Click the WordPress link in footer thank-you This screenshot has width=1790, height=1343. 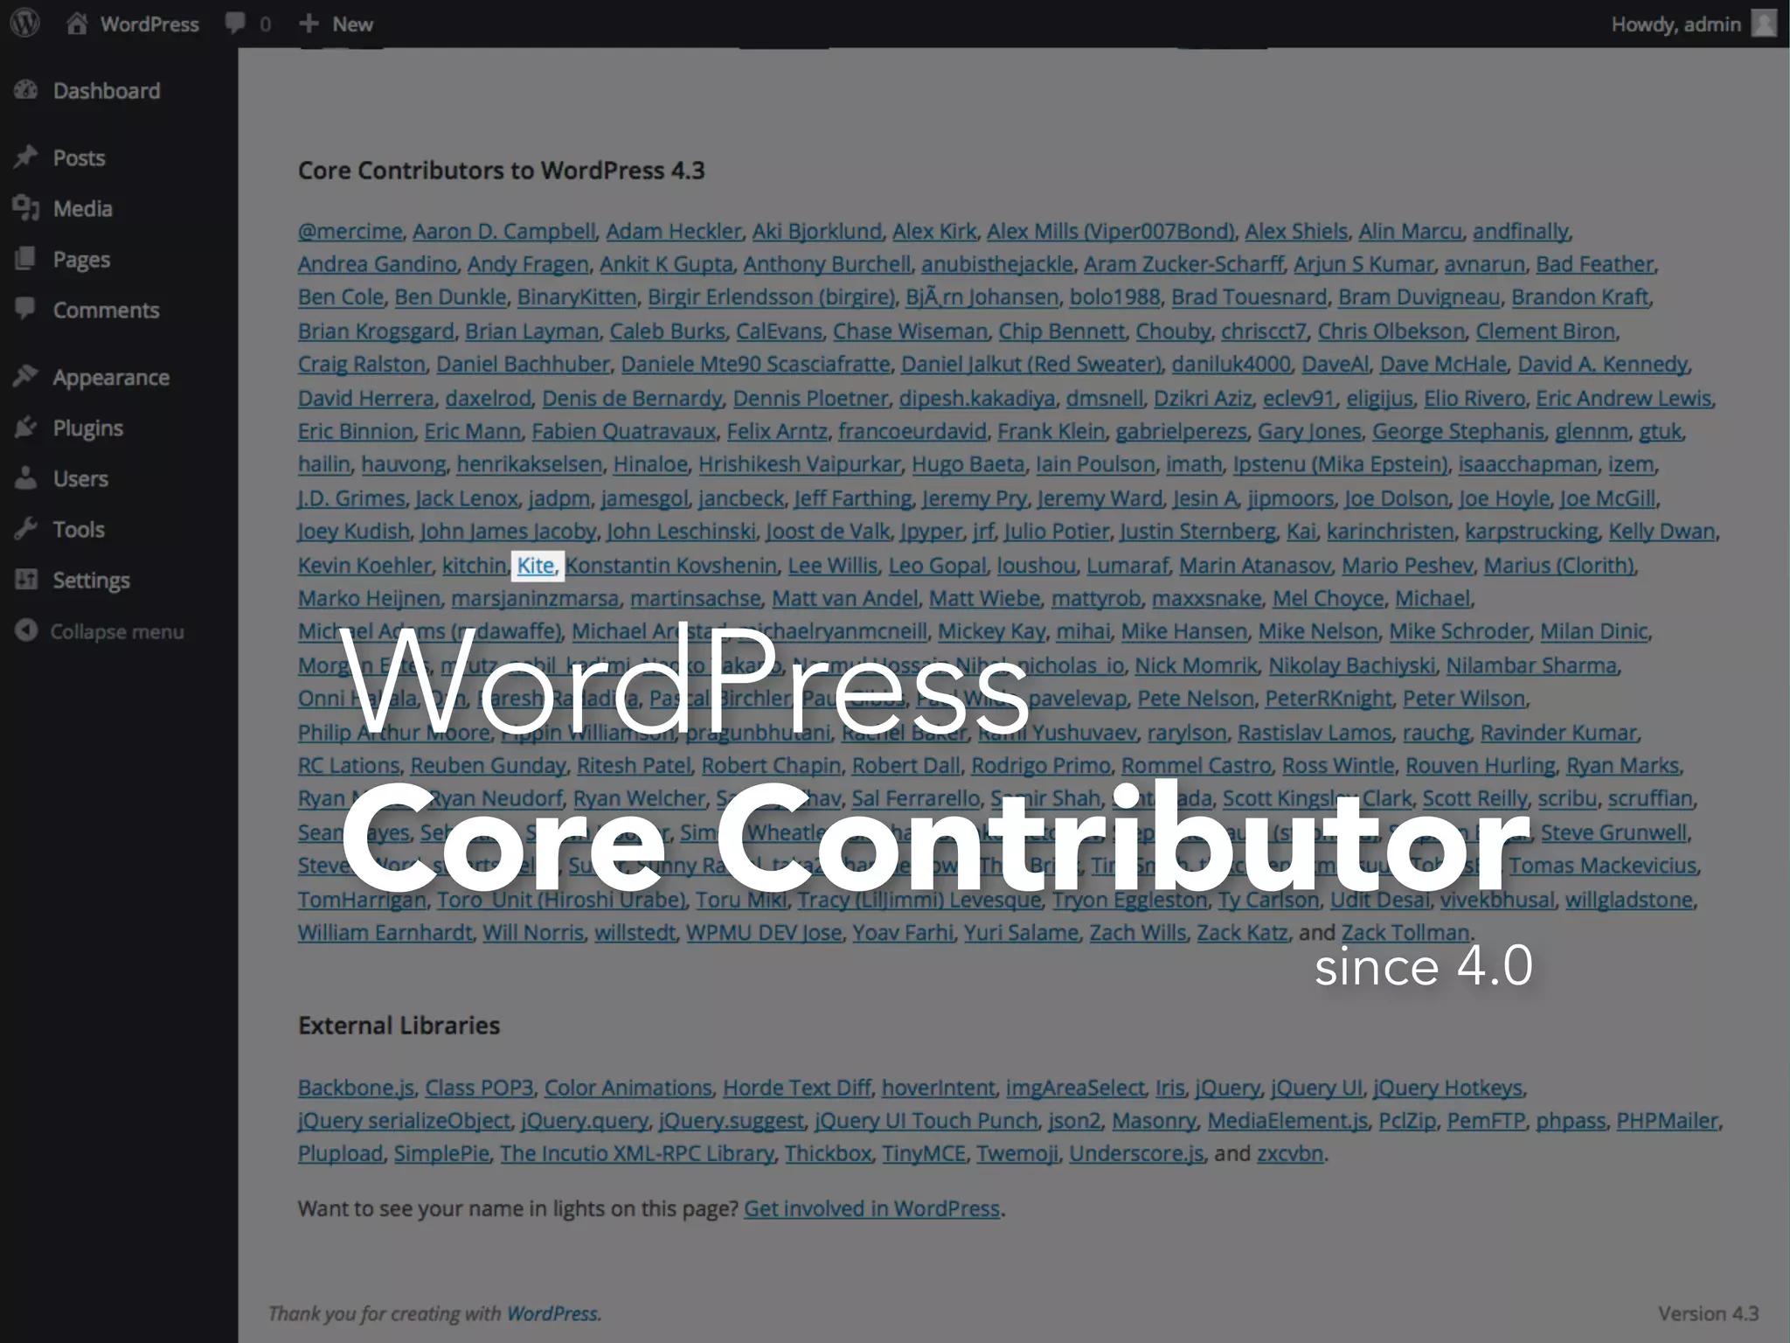(x=552, y=1314)
